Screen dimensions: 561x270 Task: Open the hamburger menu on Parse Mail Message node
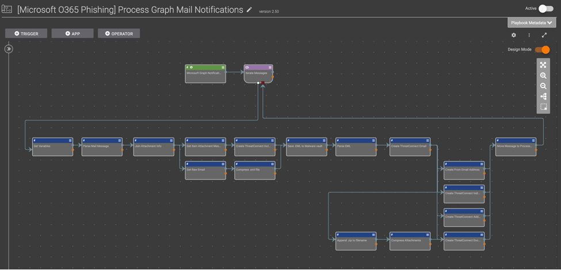[x=120, y=140]
